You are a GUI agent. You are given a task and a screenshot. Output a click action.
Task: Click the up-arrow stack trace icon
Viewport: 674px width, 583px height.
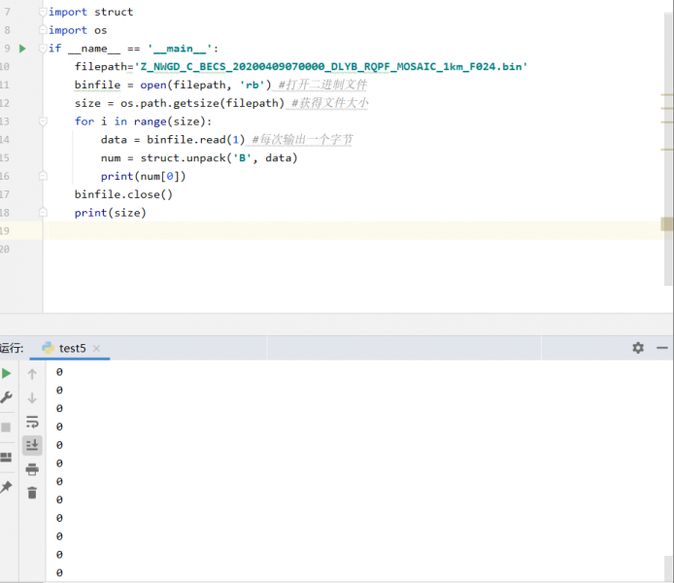pos(32,373)
